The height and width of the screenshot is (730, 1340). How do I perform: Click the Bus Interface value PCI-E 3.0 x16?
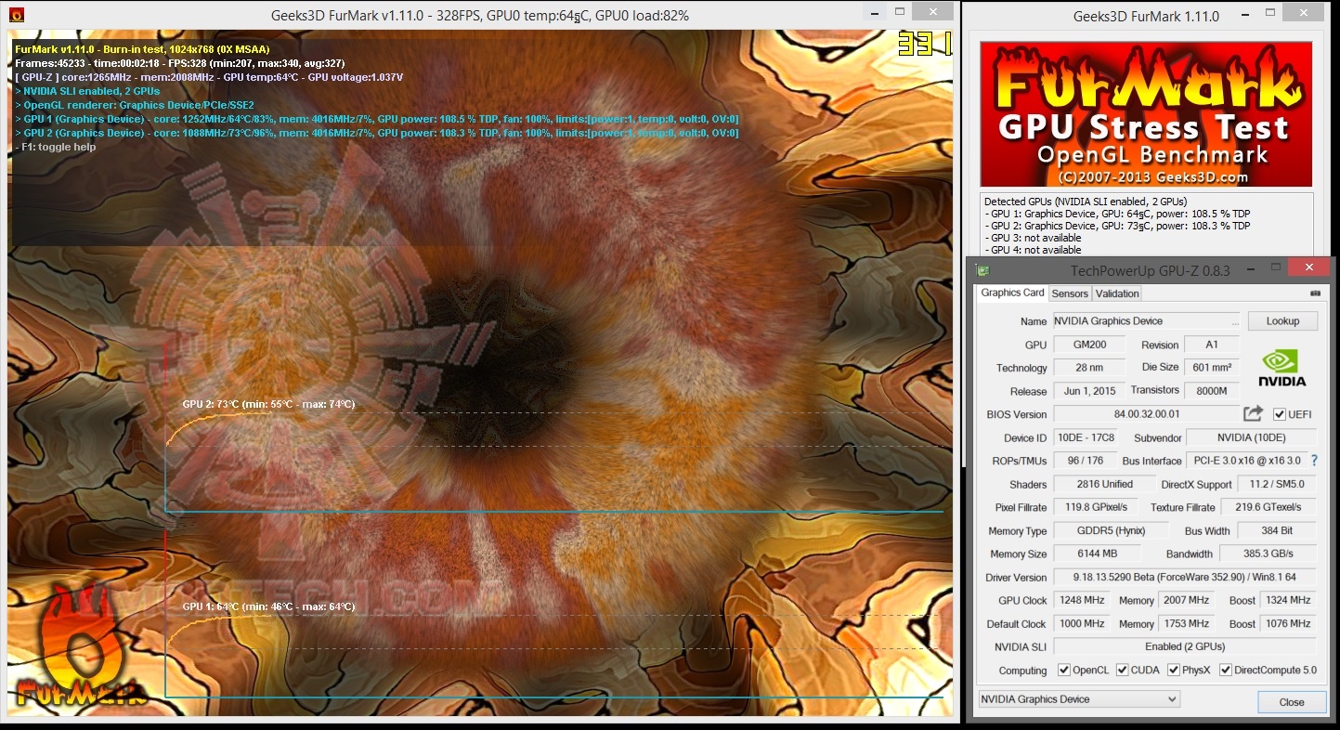1247,461
